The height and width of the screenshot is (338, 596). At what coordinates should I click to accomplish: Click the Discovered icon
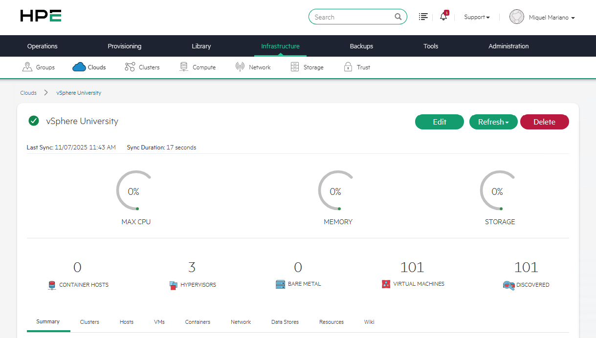click(x=508, y=285)
